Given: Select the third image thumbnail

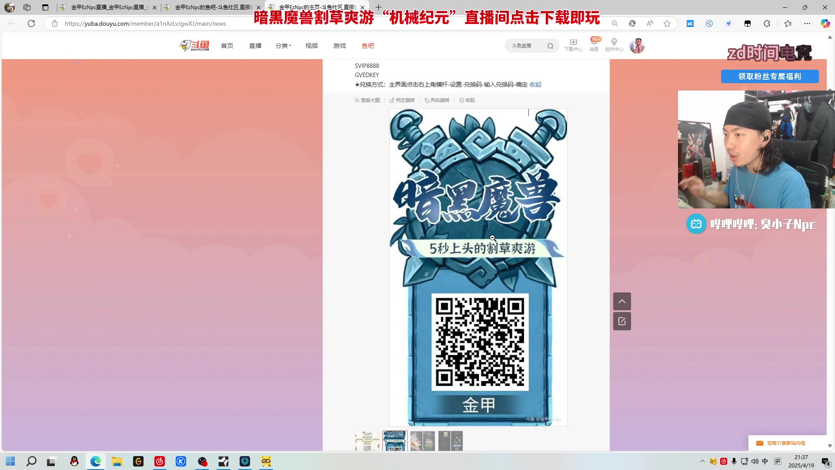Looking at the screenshot, I should click(423, 441).
